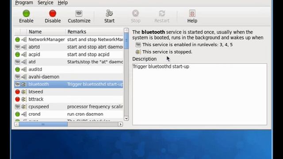Screen dimensions: 283x159
Task: Click the horizontal scrollbar left arrow
Action: (17, 124)
